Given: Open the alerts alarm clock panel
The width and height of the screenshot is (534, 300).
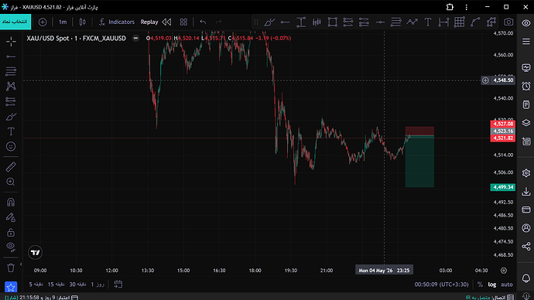Looking at the screenshot, I should (525, 86).
